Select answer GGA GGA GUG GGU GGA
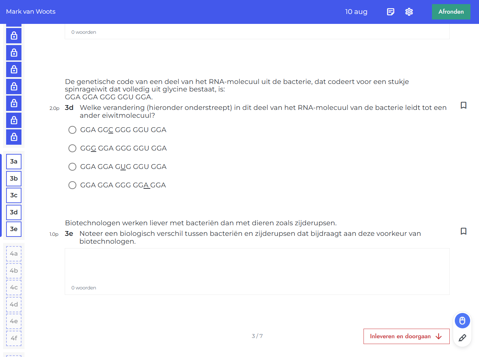This screenshot has width=479, height=357. click(72, 167)
